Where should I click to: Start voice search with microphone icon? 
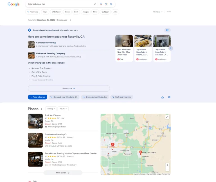coord(101,4)
